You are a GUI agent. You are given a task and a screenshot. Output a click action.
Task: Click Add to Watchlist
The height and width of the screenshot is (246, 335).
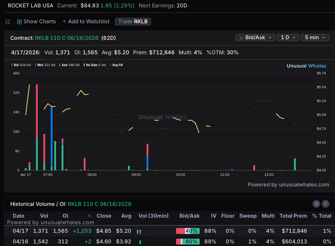pos(86,22)
